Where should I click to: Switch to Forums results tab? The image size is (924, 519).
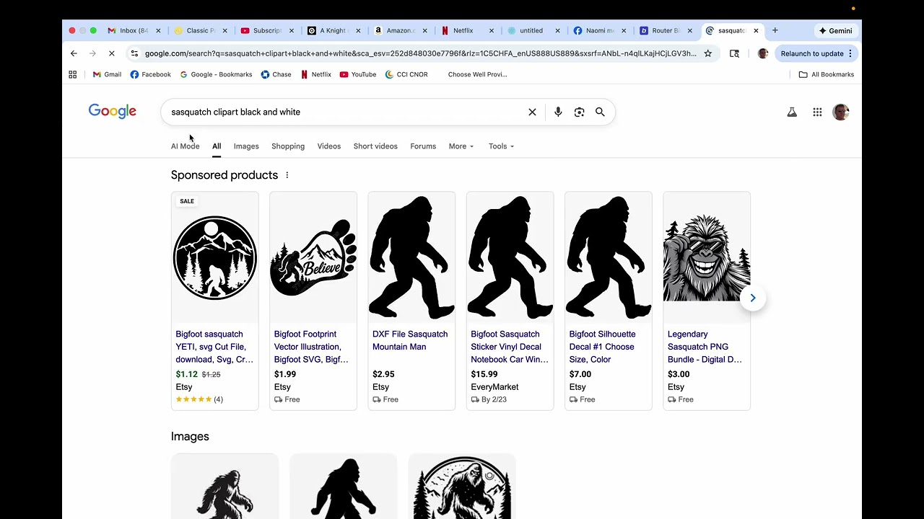coord(423,146)
